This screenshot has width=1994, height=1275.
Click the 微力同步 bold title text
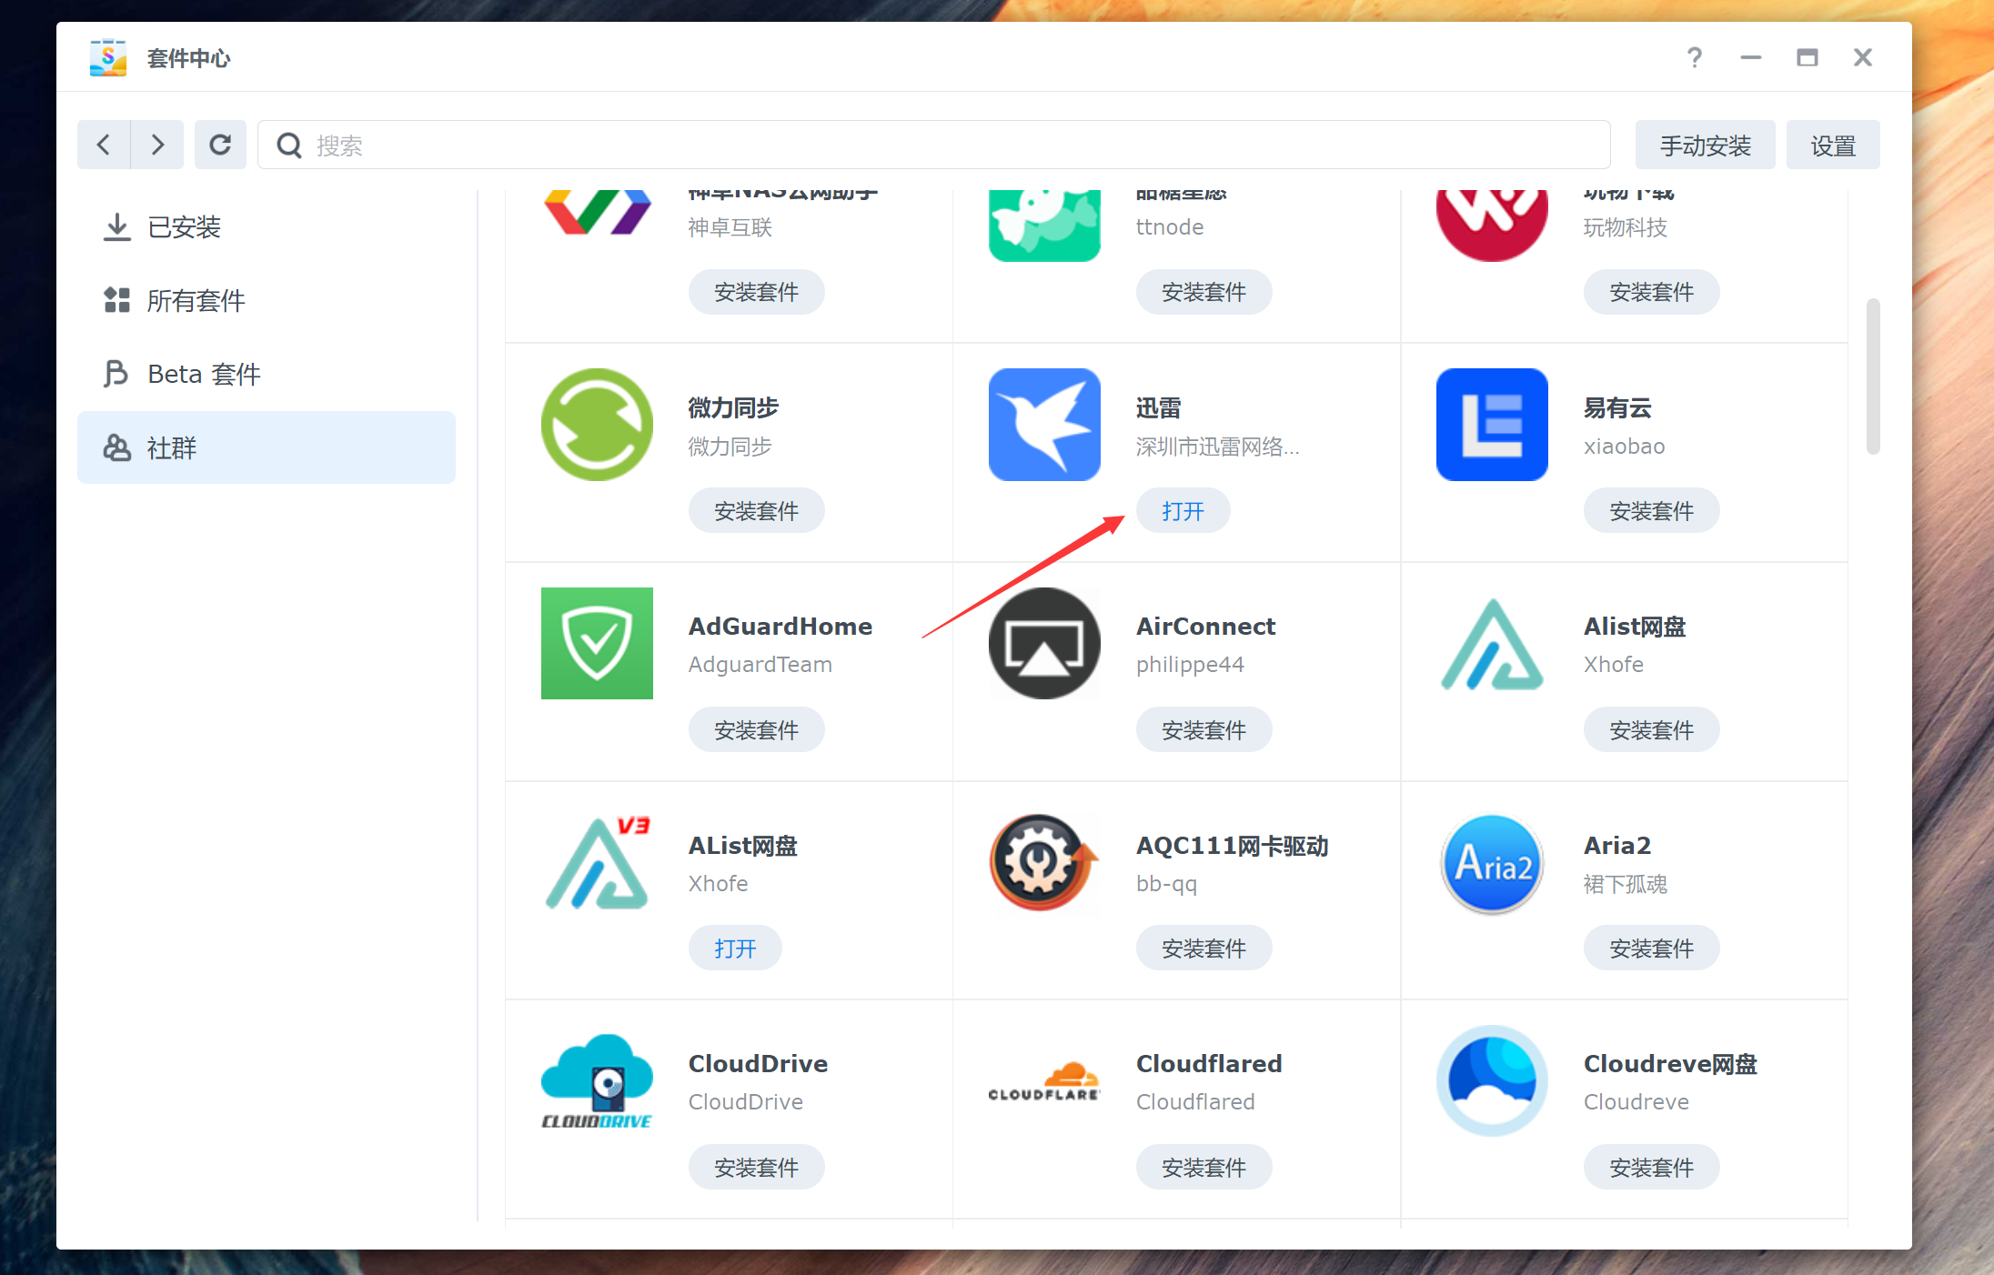(x=733, y=408)
